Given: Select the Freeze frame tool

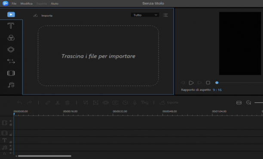Looking at the screenshot, I should (116, 102).
